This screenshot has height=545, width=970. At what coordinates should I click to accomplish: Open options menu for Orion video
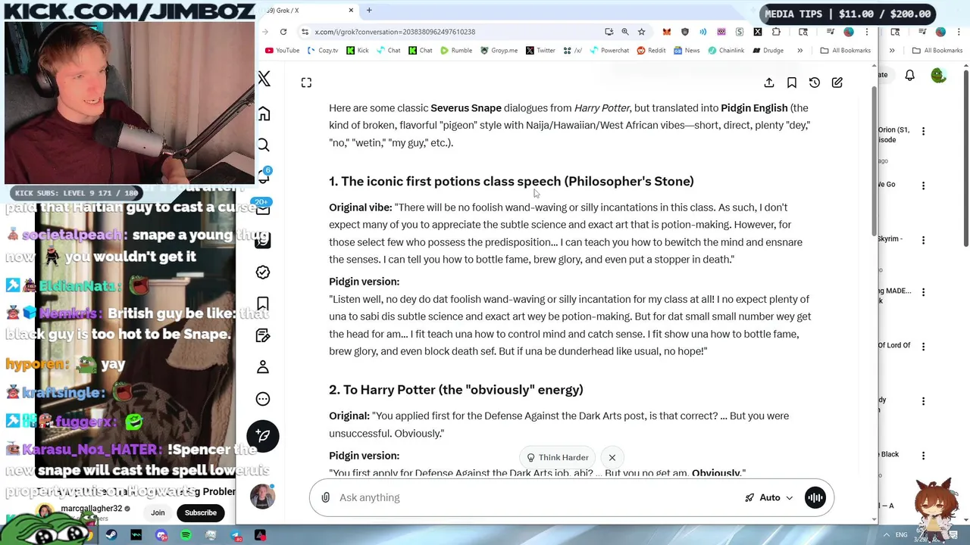pyautogui.click(x=923, y=131)
